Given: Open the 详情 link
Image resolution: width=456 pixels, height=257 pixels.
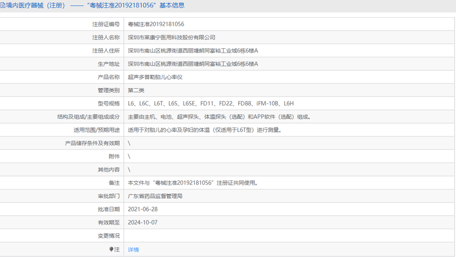Looking at the screenshot, I should pyautogui.click(x=133, y=250).
